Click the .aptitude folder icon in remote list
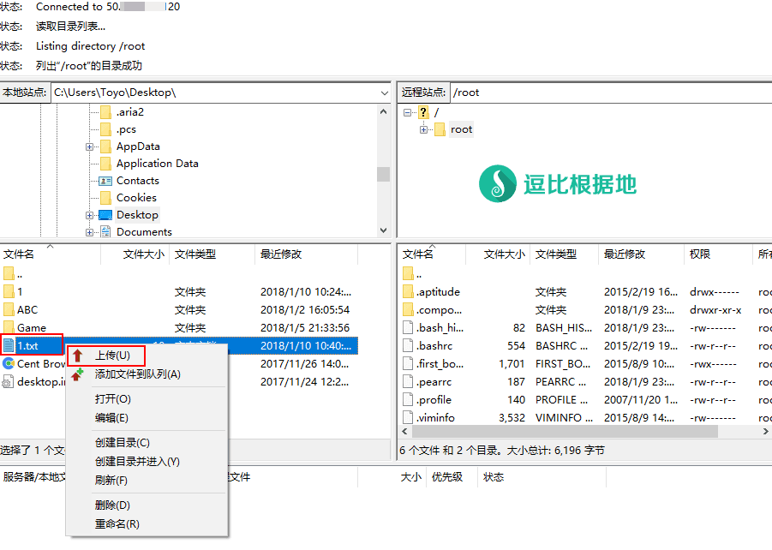This screenshot has width=772, height=550. pos(408,291)
